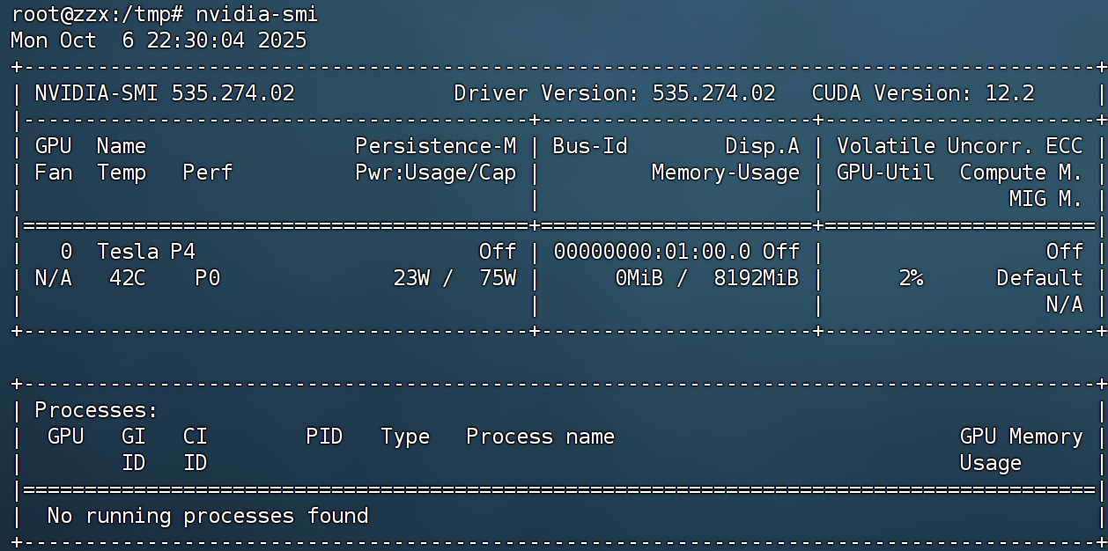Click the No running processes found message
1108x551 pixels.
(x=207, y=516)
